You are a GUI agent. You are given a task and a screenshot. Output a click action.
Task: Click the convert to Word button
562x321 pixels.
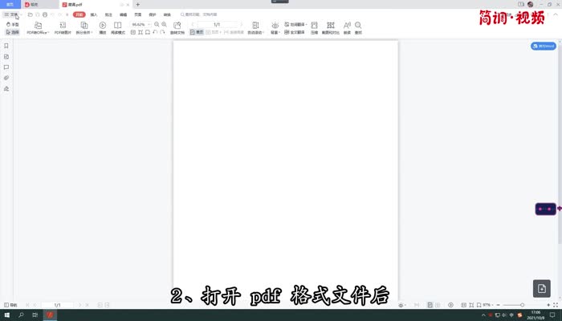coord(543,47)
